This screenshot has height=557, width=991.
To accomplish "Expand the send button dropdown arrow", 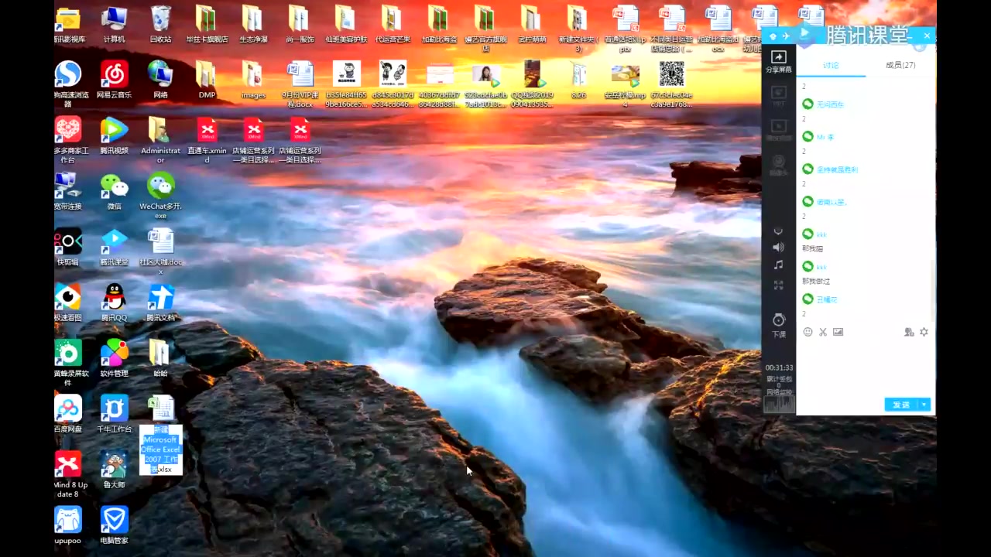I will pos(924,405).
